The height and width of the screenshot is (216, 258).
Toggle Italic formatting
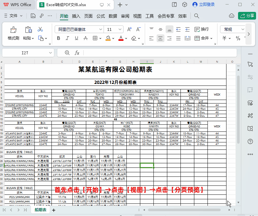coord(67,38)
